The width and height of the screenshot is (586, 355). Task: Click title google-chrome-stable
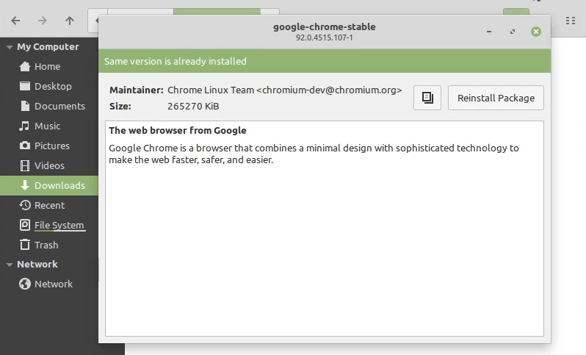tap(325, 27)
